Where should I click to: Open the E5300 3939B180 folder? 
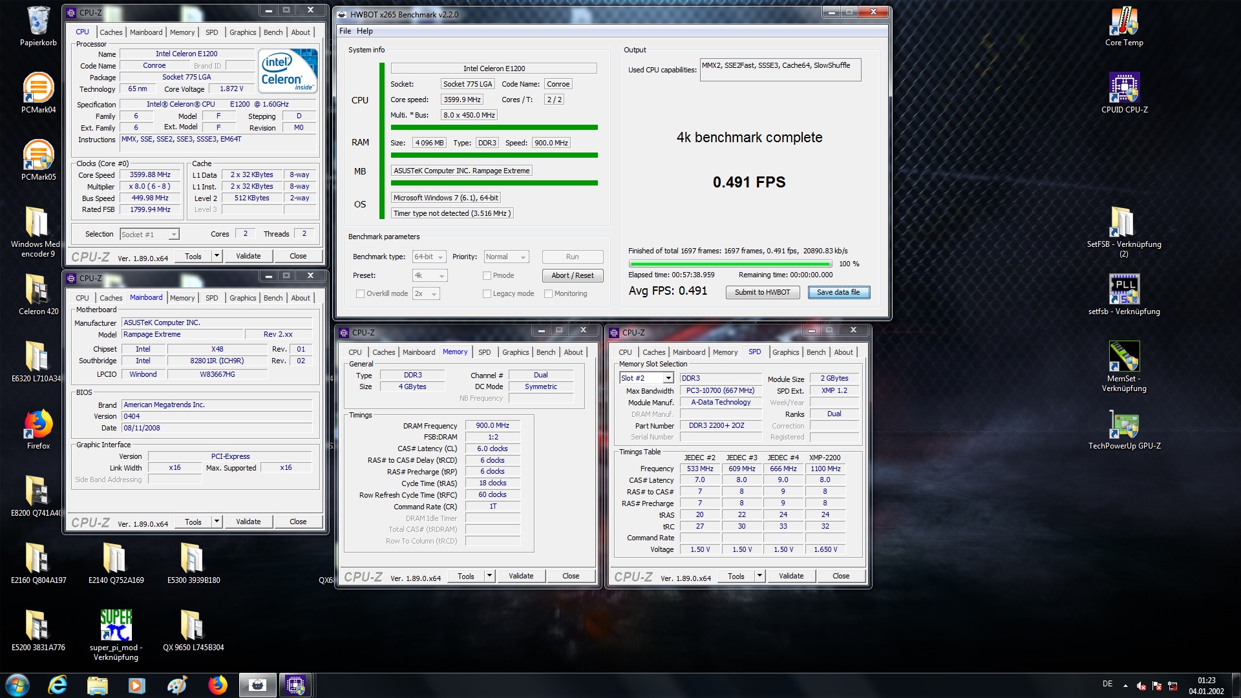point(193,563)
